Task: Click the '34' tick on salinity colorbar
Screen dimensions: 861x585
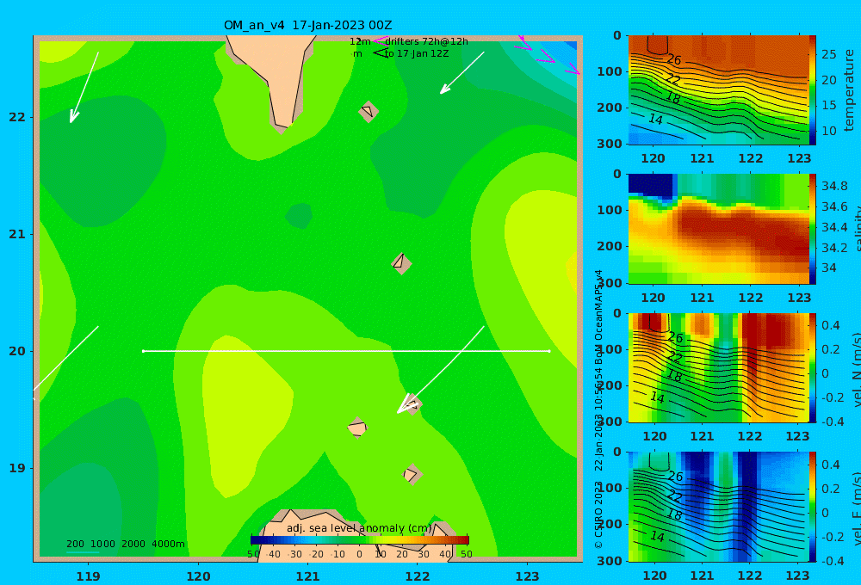Action: point(828,268)
